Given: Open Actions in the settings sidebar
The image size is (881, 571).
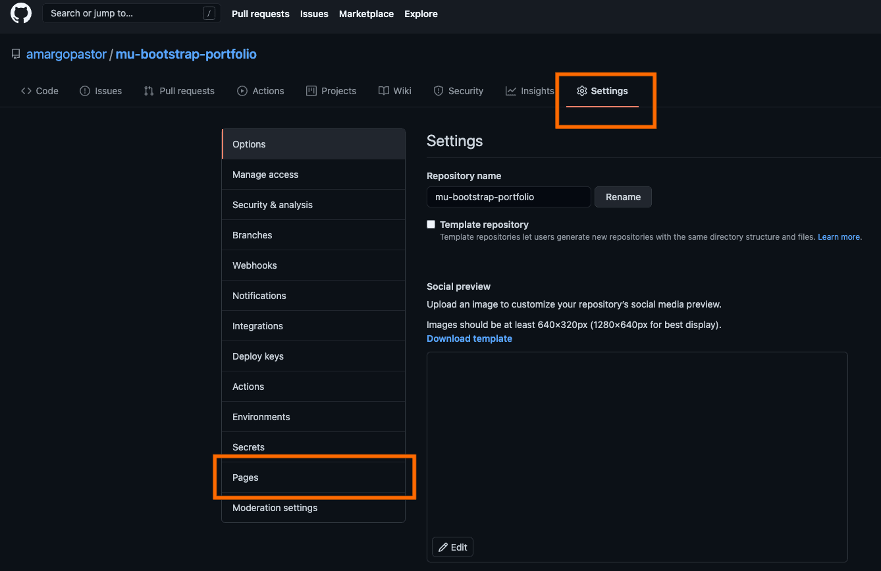Looking at the screenshot, I should [313, 387].
